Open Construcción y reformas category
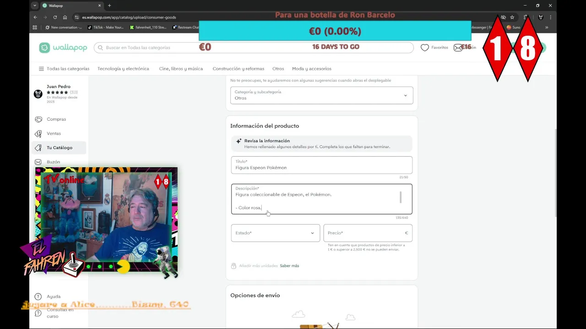Image resolution: width=586 pixels, height=329 pixels. pyautogui.click(x=238, y=69)
